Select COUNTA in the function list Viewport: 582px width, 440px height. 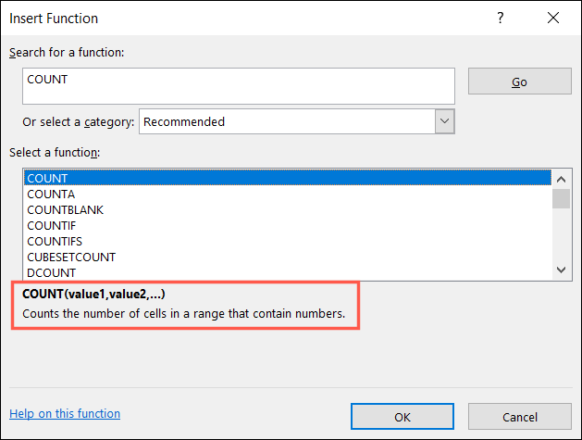click(x=49, y=194)
